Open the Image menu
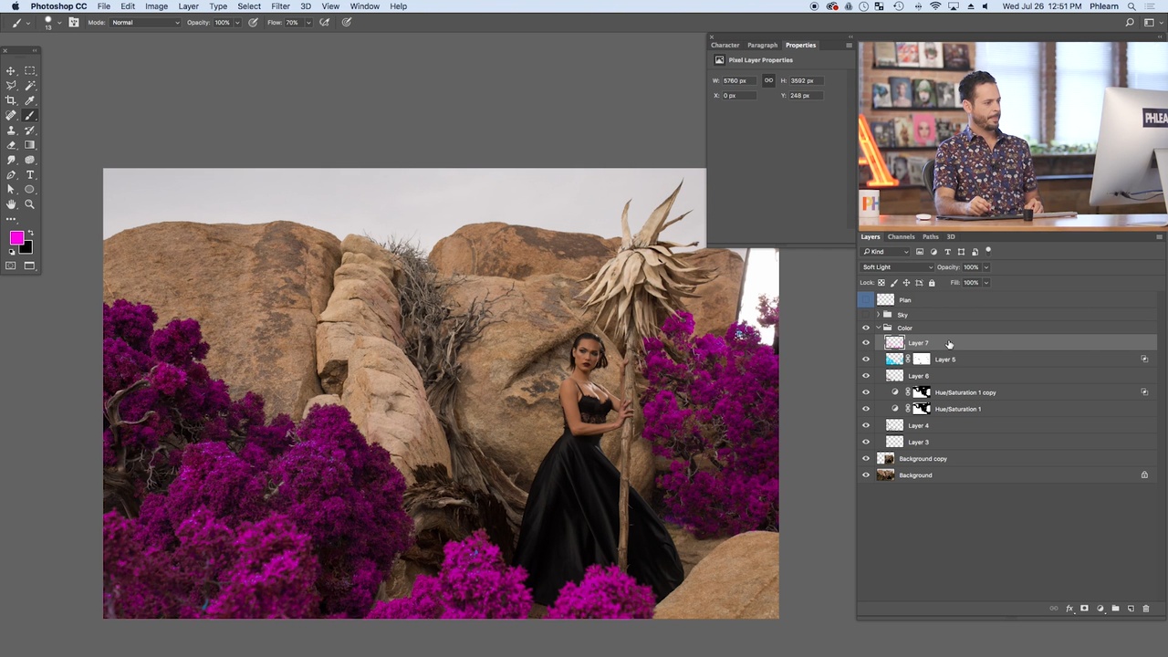Screen dimensions: 1168x657 (156, 6)
